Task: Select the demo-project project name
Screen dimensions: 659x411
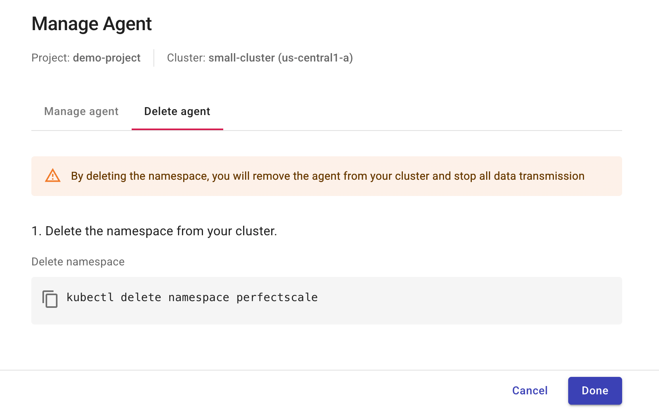Action: coord(106,58)
